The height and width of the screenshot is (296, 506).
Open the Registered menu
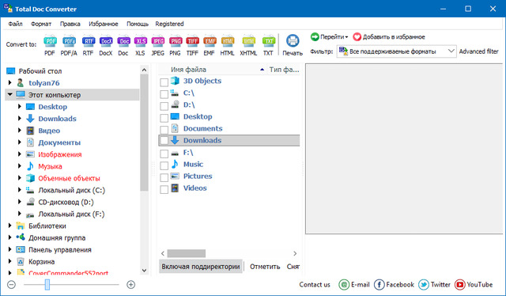pyautogui.click(x=169, y=24)
